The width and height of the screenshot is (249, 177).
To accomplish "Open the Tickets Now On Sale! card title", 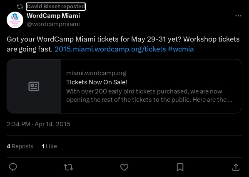I will pos(97,82).
